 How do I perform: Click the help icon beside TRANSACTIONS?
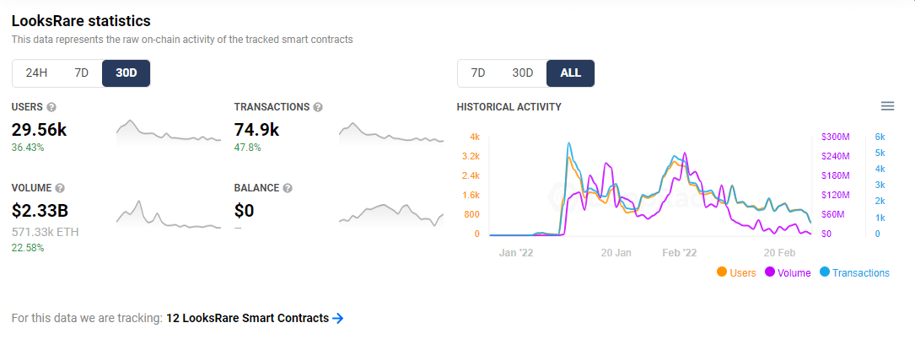(x=318, y=107)
